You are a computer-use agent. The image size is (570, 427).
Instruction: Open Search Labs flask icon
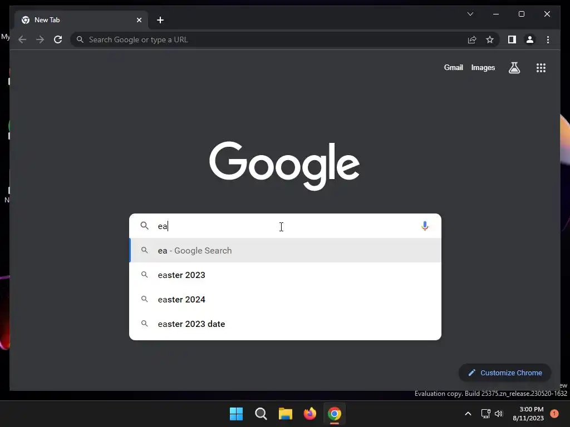pyautogui.click(x=514, y=67)
